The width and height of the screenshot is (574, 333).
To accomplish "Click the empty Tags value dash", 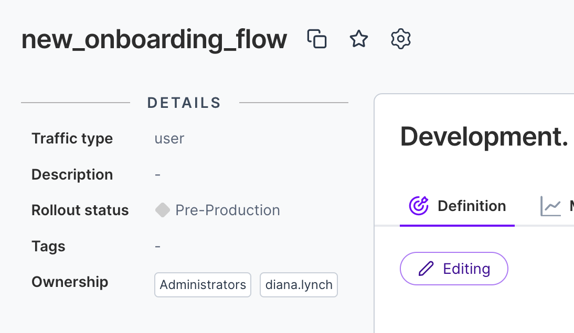I will click(x=157, y=246).
